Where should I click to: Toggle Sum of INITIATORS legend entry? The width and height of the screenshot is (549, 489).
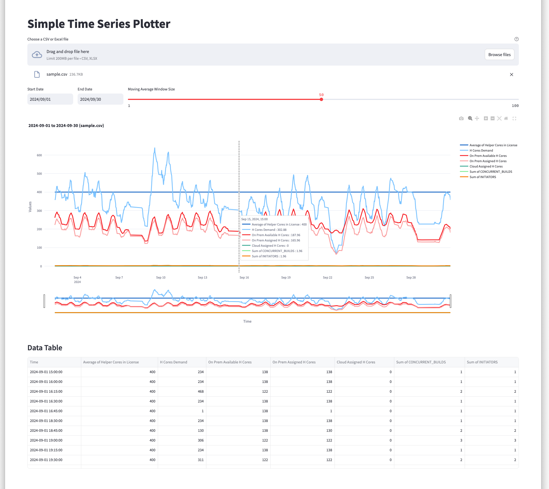[483, 177]
